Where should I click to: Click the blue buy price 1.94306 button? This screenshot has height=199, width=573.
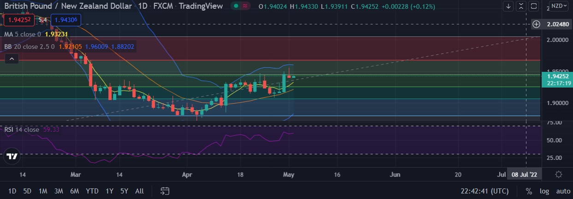pos(66,20)
